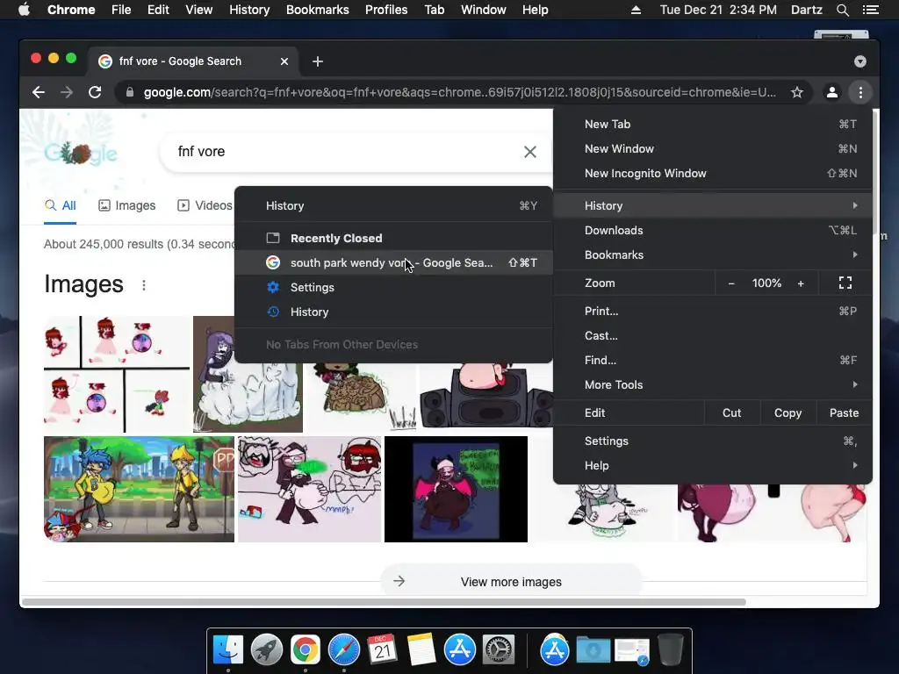Open Launchpad from the dock
The image size is (899, 674).
(267, 650)
